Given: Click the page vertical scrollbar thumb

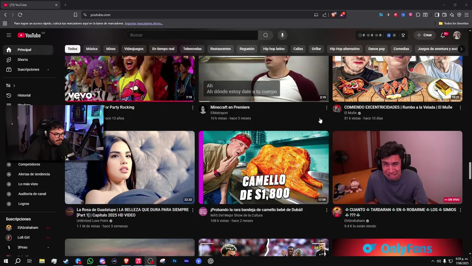Looking at the screenshot, I should coord(470,170).
